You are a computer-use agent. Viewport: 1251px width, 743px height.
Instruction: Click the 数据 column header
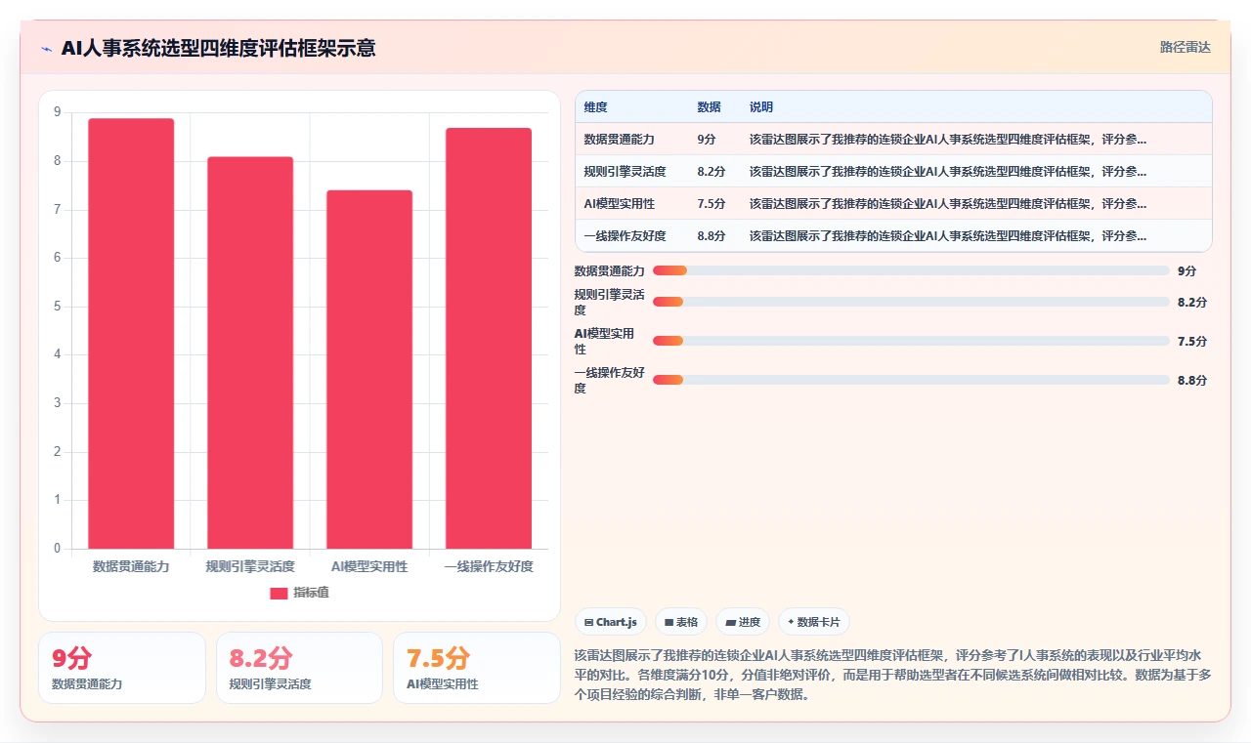tap(709, 106)
